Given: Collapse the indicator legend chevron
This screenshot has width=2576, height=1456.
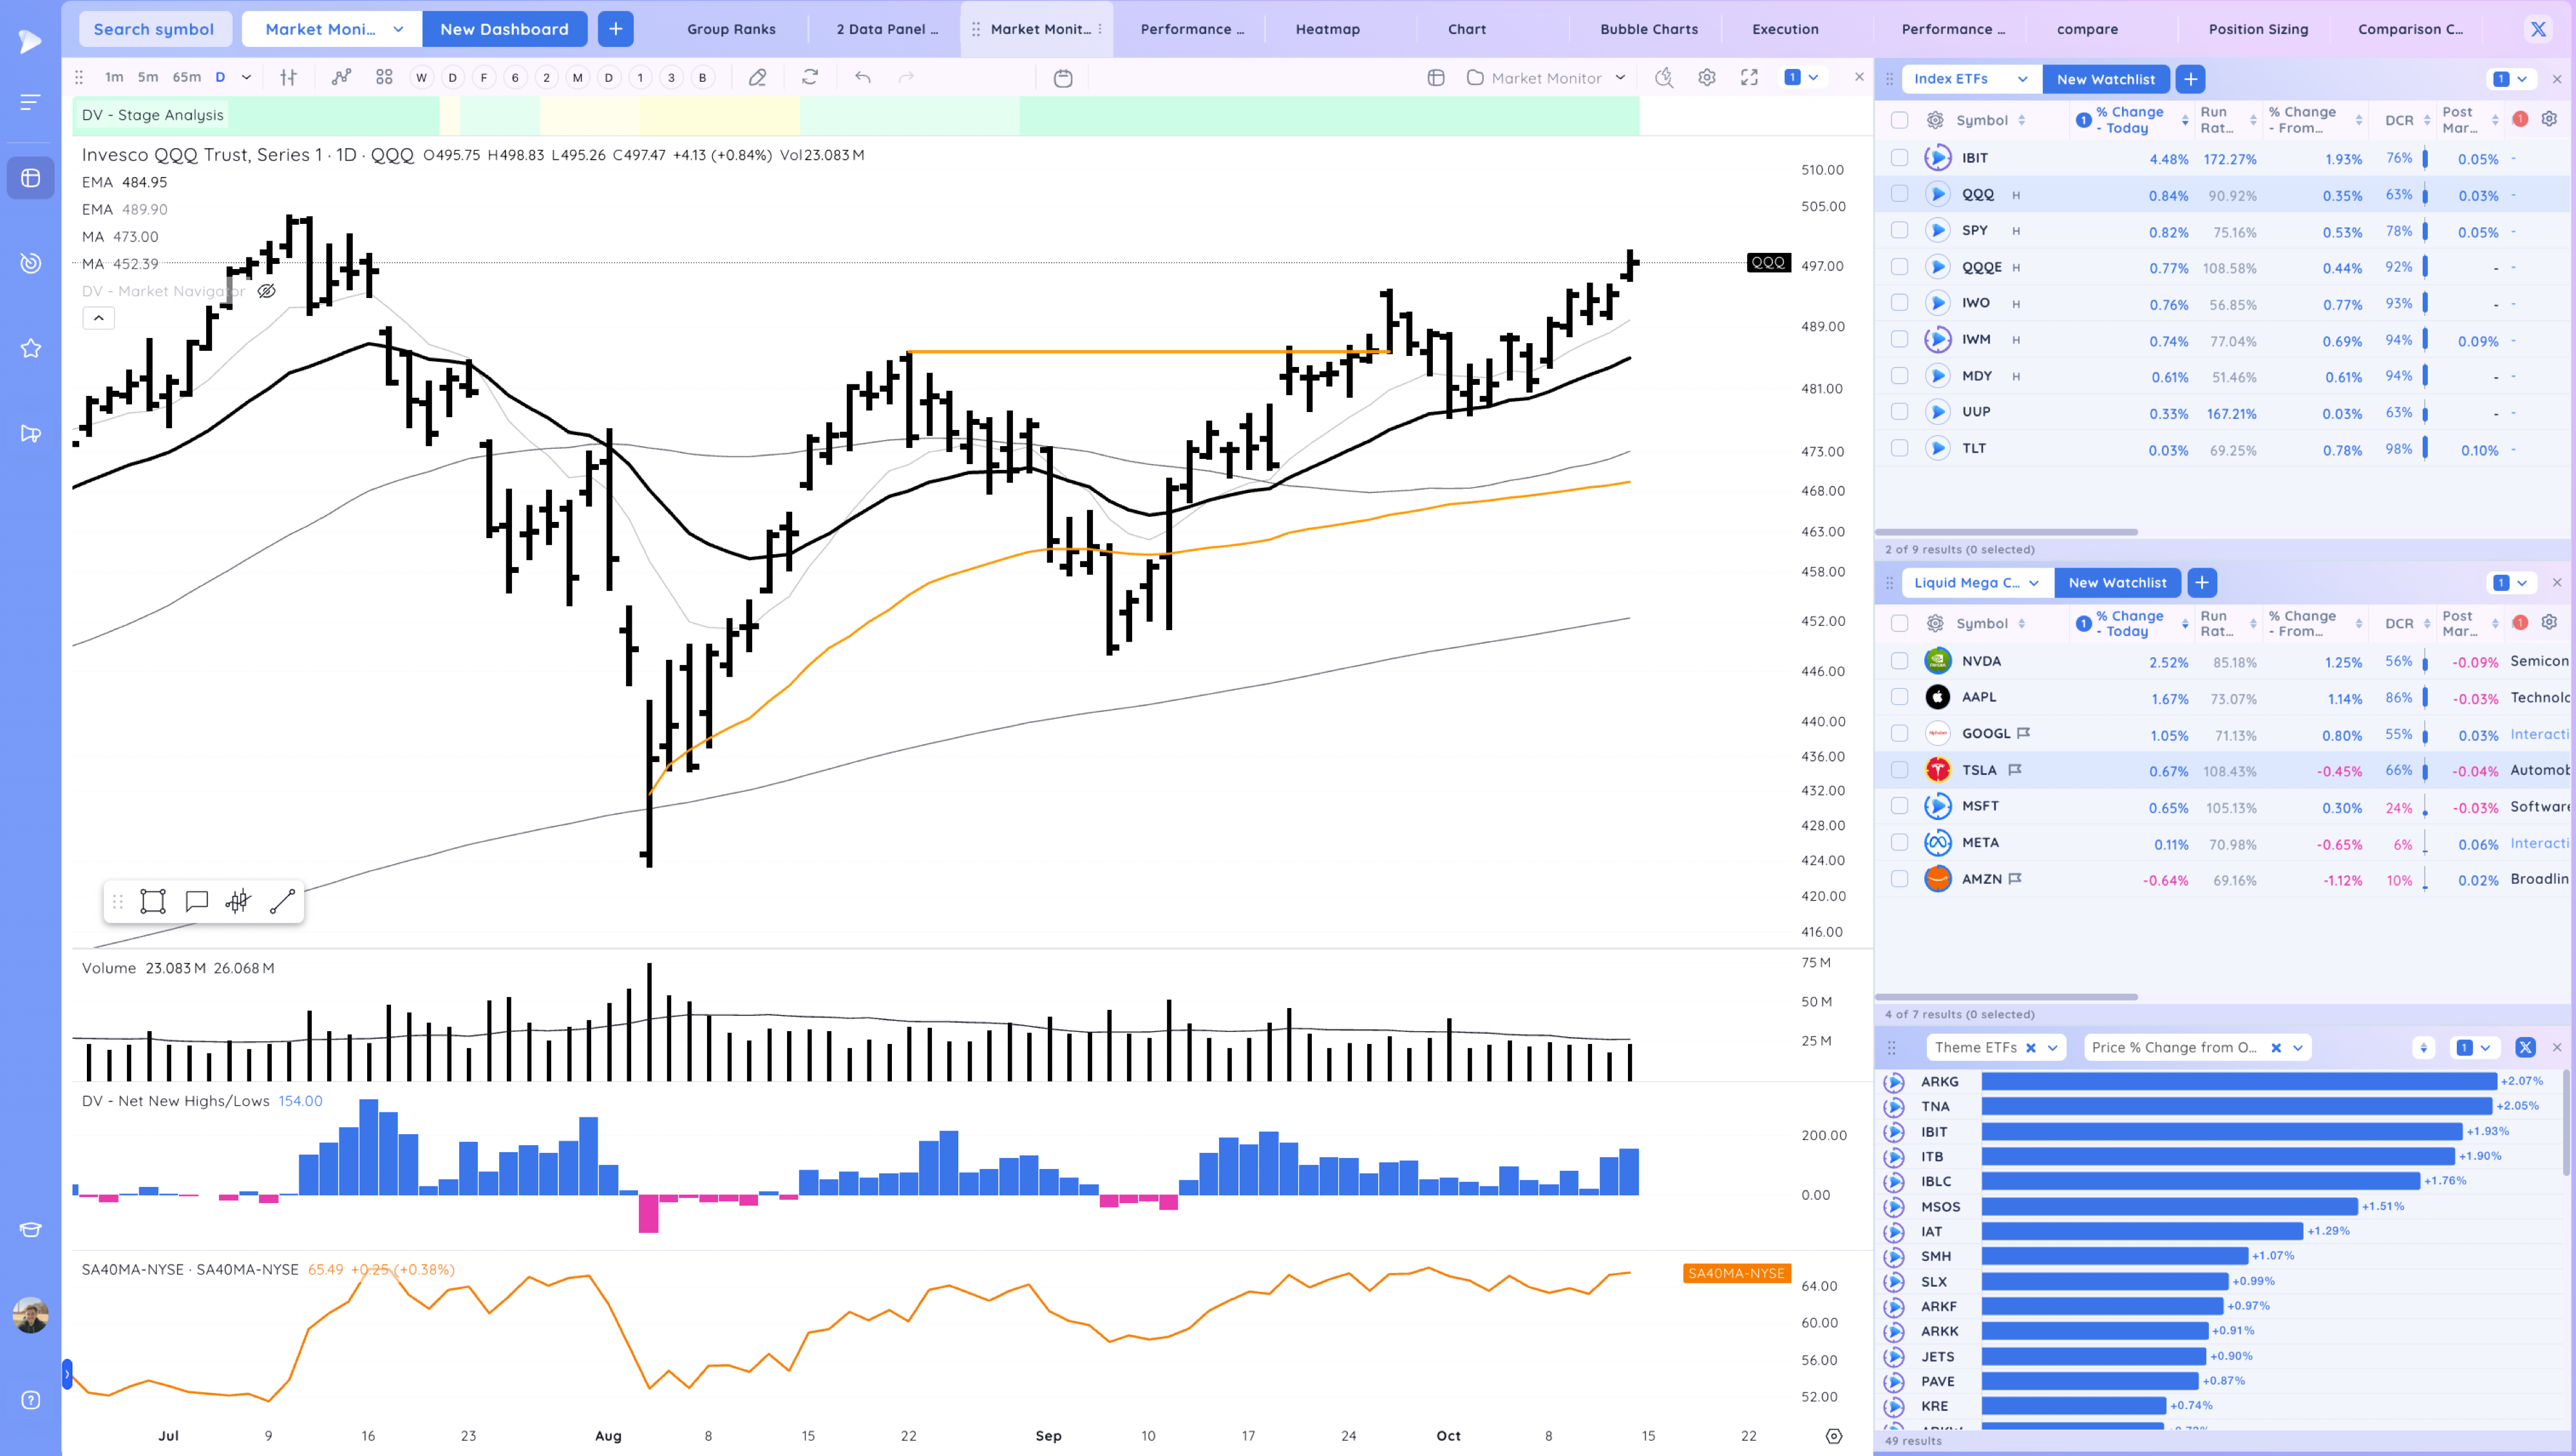Looking at the screenshot, I should [x=98, y=318].
